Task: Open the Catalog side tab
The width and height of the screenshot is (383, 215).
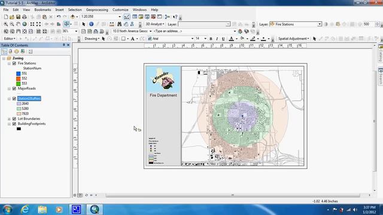Action: [381, 53]
